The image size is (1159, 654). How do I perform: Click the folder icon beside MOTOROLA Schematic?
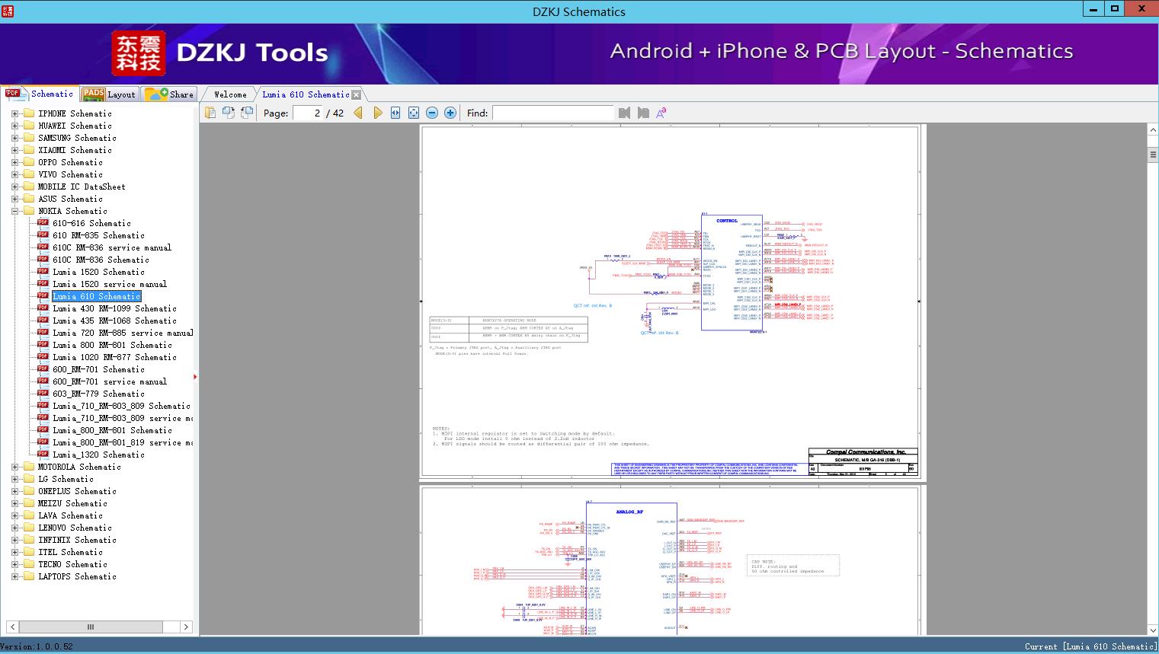(x=29, y=467)
